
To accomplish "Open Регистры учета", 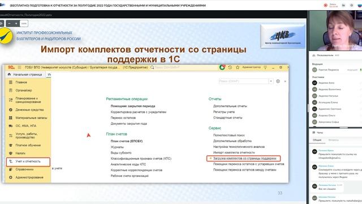I will (x=224, y=112).
